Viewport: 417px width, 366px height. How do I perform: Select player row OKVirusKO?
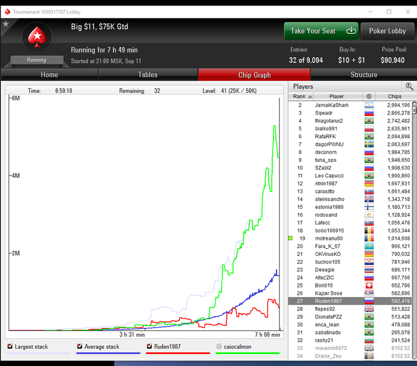tap(350, 254)
